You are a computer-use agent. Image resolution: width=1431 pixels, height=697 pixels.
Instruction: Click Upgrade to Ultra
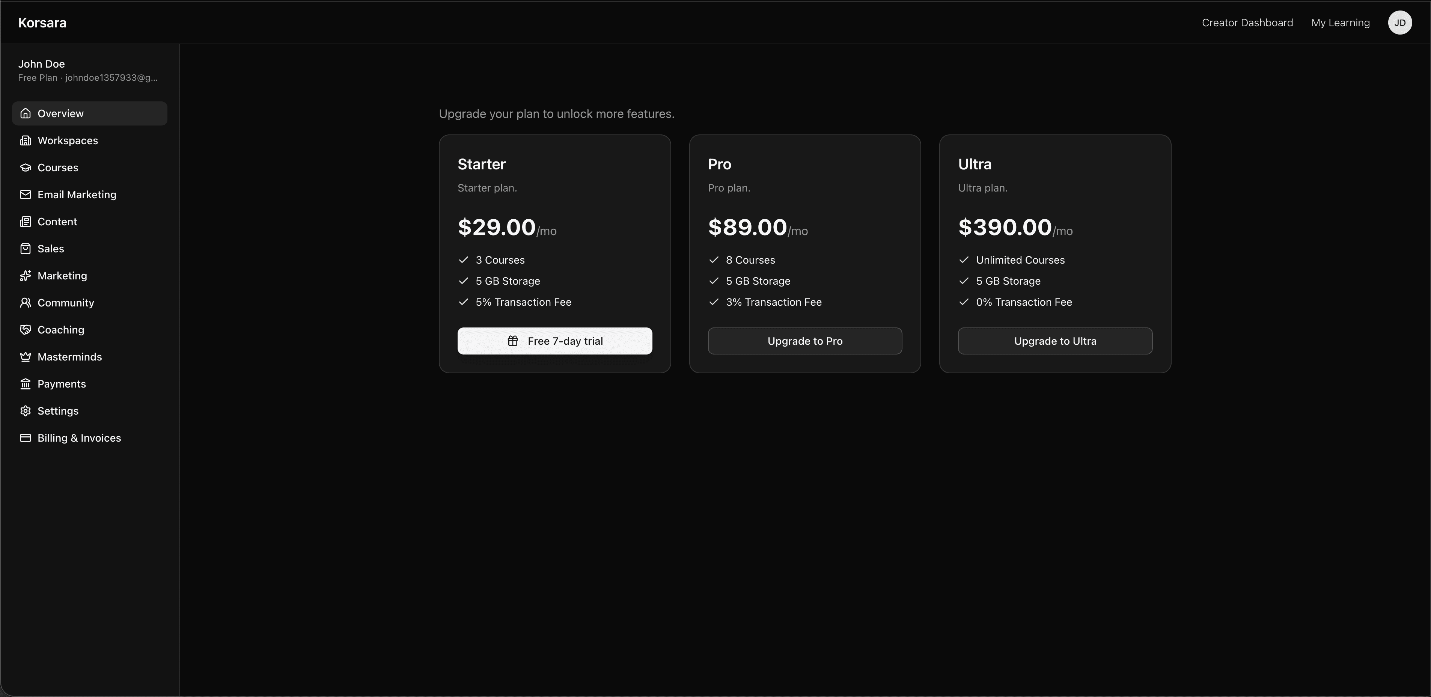point(1054,341)
